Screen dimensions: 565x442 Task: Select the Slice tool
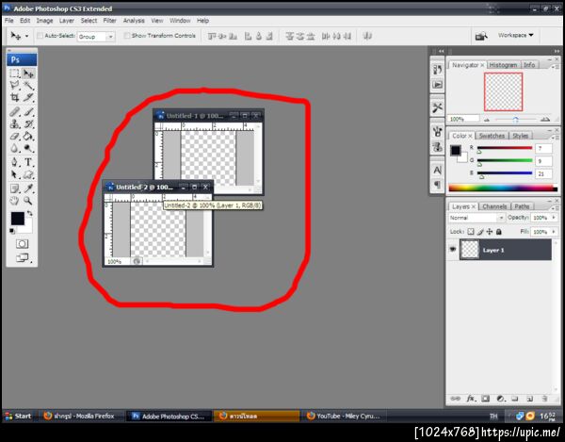coord(28,97)
